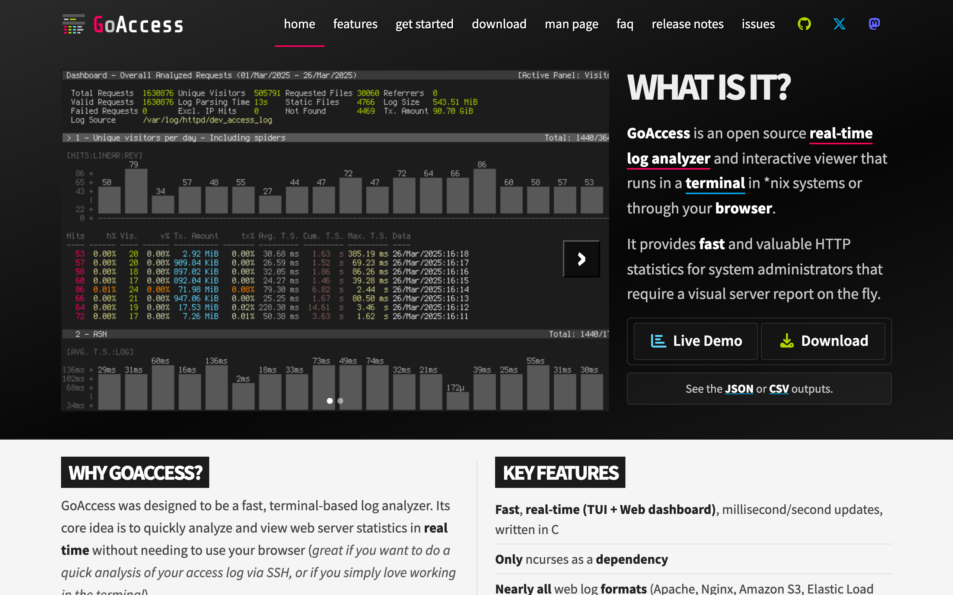
Task: Open the get started page
Action: tap(424, 24)
